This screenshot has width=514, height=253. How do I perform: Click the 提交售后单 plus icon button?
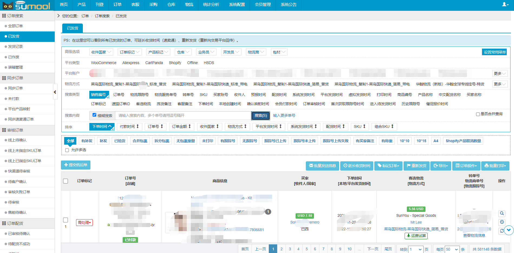coord(76,165)
